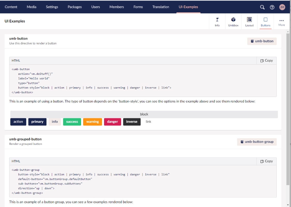Open the help question mark icon

point(272,7)
